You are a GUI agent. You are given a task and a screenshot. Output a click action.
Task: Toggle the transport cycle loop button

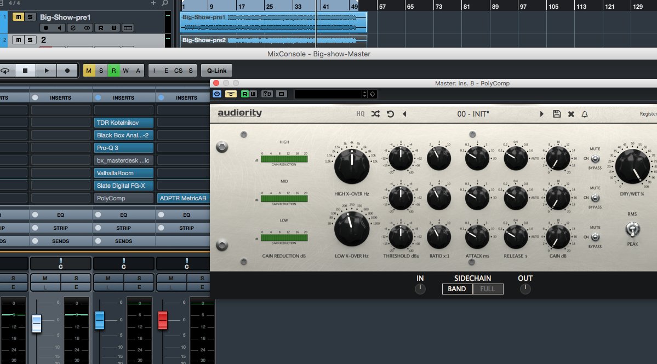[x=5, y=71]
